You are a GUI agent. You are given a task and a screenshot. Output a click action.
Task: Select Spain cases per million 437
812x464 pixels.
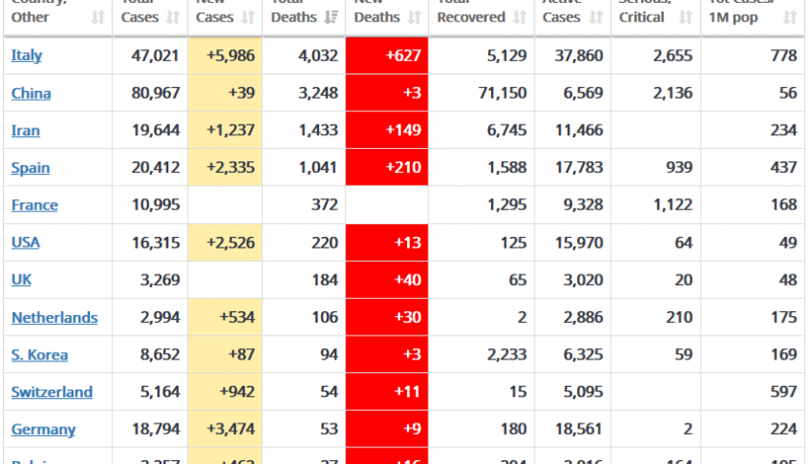tap(784, 167)
